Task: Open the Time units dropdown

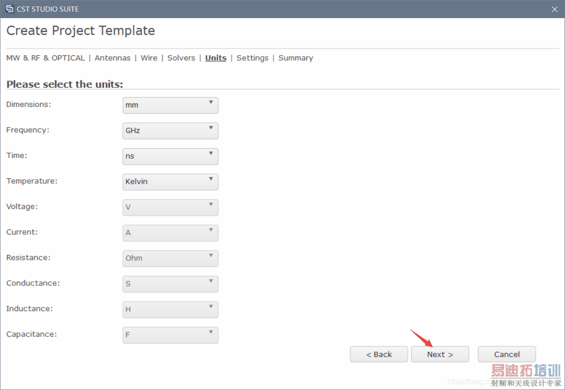Action: coord(170,156)
